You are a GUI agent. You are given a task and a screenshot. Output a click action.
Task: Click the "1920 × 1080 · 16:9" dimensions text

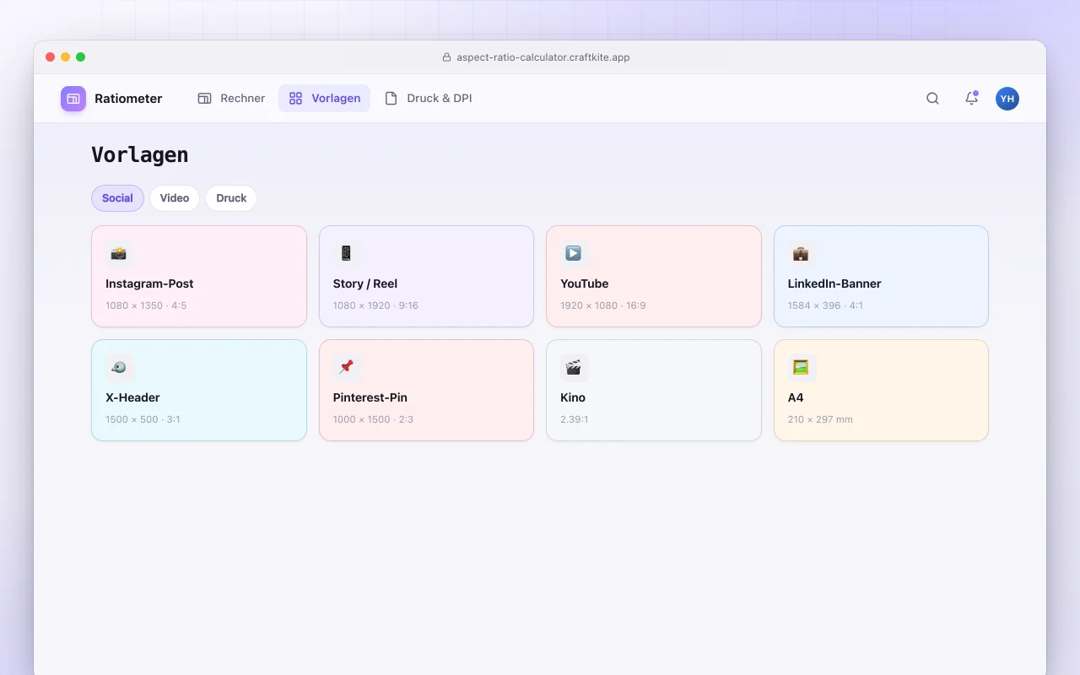603,305
